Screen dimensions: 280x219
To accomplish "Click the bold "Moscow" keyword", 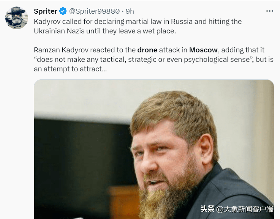I will tap(203, 50).
